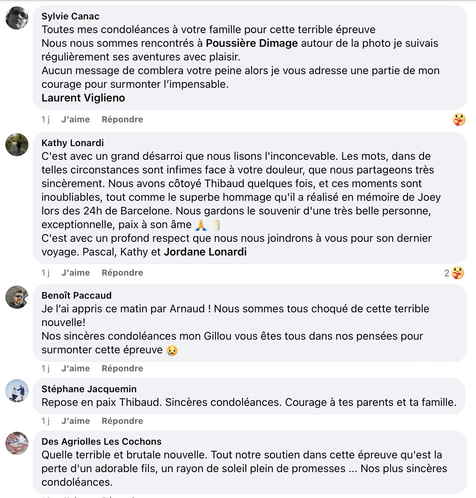Open Des Agriolles Les Cochons avatar
Image resolution: width=476 pixels, height=498 pixels.
[x=17, y=443]
